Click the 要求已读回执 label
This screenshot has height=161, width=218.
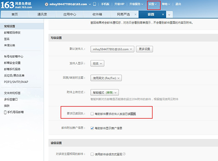76,114
